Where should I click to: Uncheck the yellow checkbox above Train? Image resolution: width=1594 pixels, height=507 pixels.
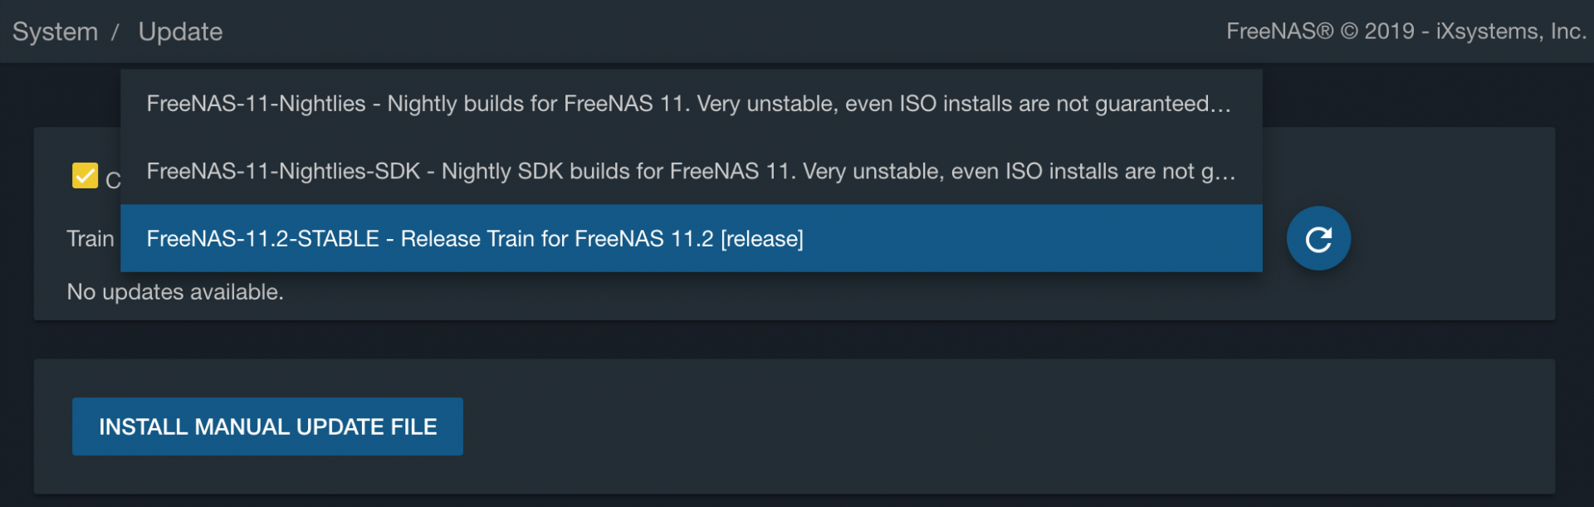[x=85, y=176]
